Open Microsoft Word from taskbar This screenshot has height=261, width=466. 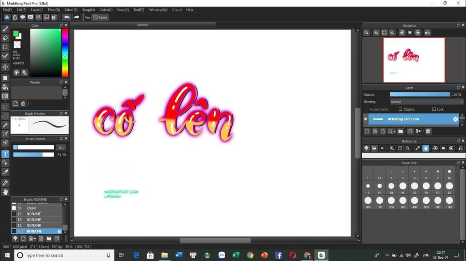pos(178,255)
